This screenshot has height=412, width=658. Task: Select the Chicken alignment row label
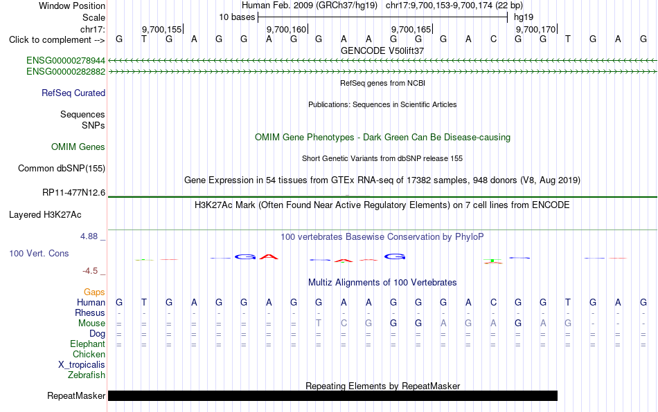click(x=89, y=354)
